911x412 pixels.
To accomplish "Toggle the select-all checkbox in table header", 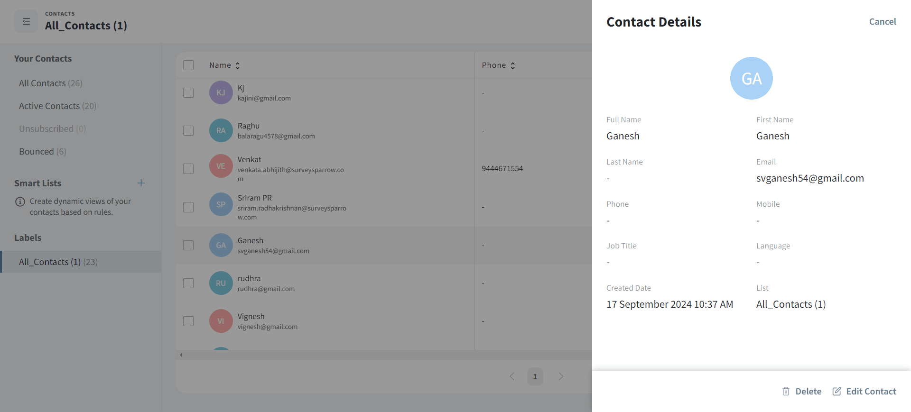I will (188, 65).
